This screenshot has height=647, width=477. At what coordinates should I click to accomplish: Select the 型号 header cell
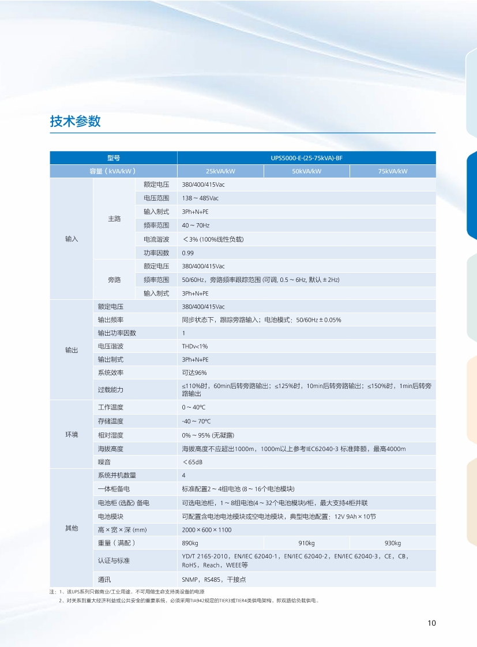(x=113, y=157)
